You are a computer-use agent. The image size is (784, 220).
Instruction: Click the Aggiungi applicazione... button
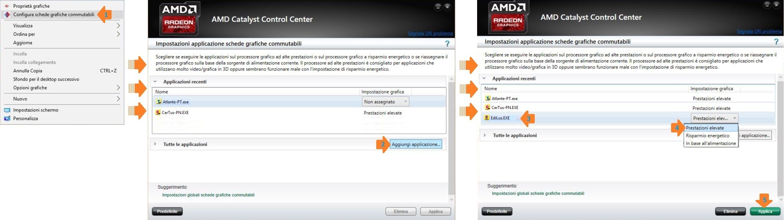click(415, 144)
